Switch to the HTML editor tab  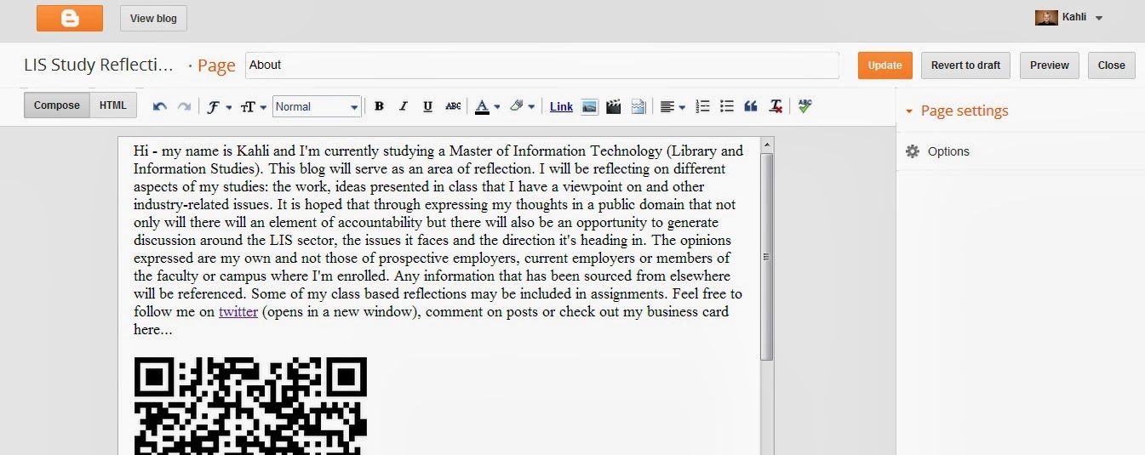click(112, 105)
